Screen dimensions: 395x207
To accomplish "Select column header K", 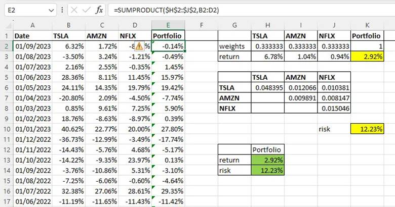I will tap(366, 25).
